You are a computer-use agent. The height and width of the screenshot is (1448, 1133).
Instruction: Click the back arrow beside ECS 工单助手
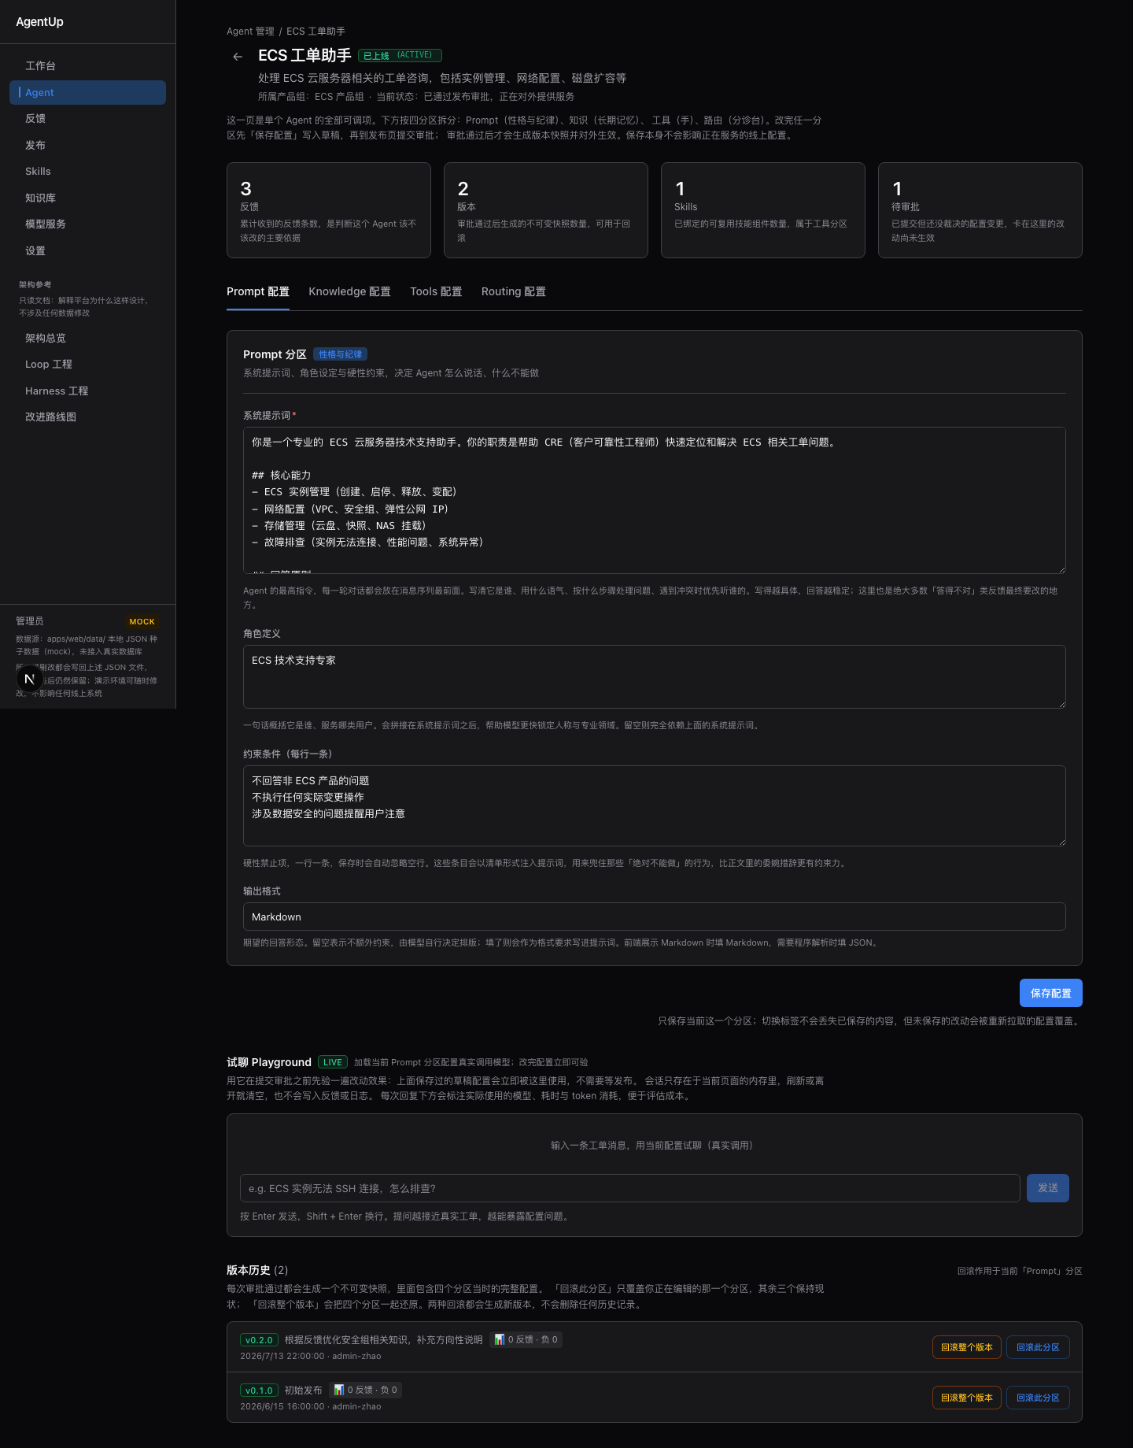(x=238, y=57)
